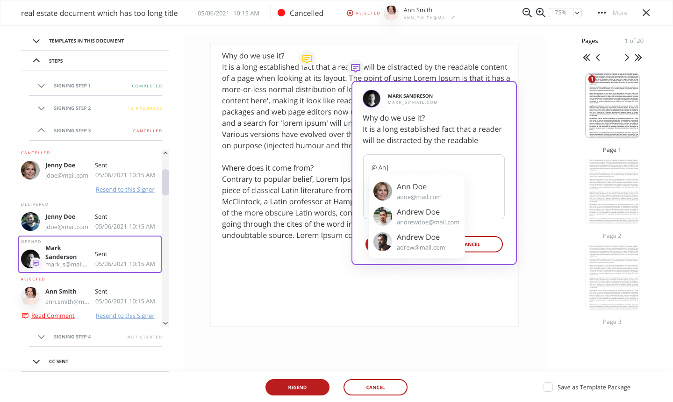The image size is (673, 402).
Task: Click Read Comment link under Ann Smith
Action: [x=53, y=316]
